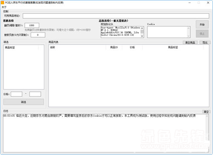Open the 关于 menu
Image resolution: width=213 pixels, height=155 pixels.
point(4,7)
